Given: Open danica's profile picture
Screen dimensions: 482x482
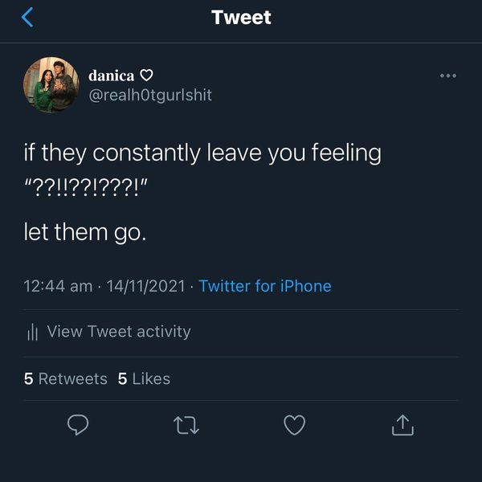Looking at the screenshot, I should [x=52, y=84].
